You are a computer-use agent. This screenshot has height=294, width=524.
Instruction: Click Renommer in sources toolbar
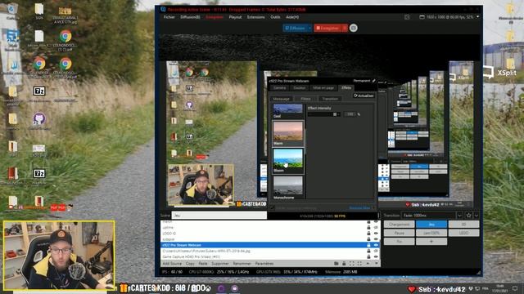[x=242, y=263]
